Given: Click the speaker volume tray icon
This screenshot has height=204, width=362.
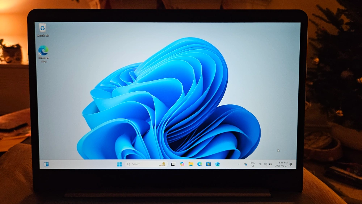Looking at the screenshot, I should (x=265, y=164).
